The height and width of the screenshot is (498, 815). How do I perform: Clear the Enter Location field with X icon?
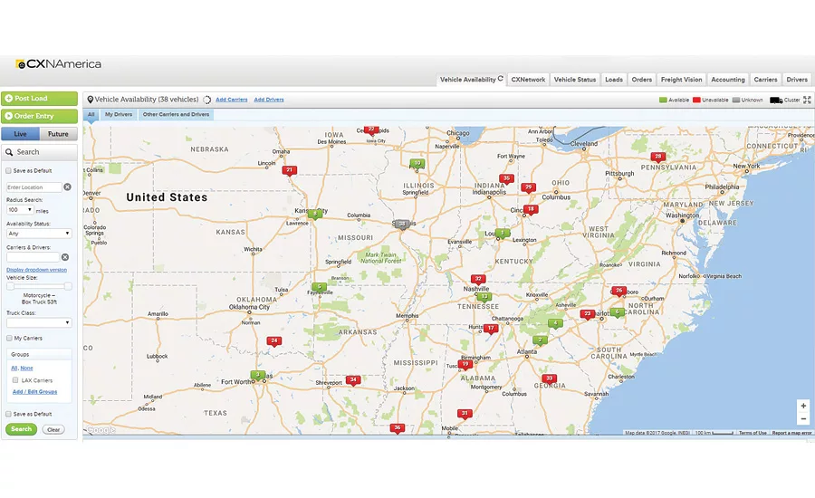click(67, 187)
